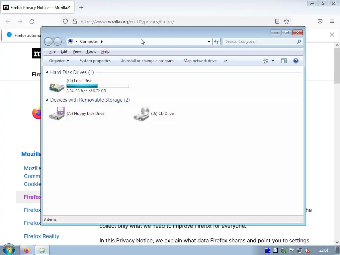
Task: Click the Firefox URL address field
Action: 176,22
